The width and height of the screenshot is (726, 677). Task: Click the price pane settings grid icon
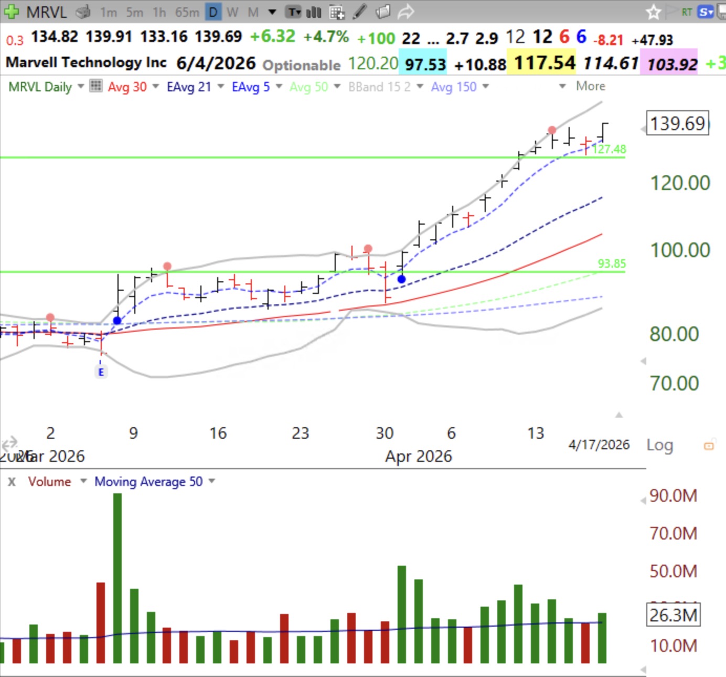coord(95,86)
